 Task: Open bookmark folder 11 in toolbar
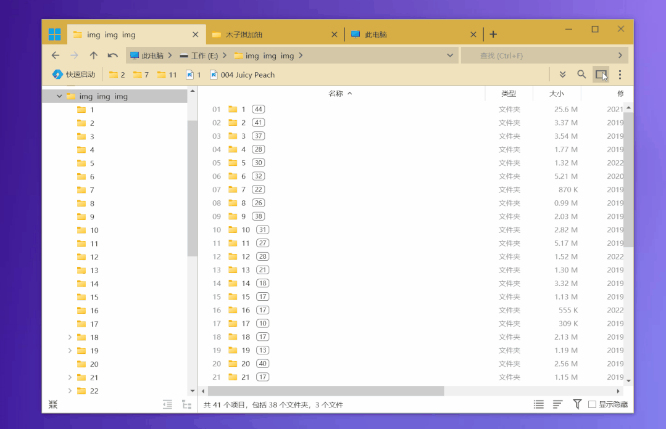coord(167,75)
